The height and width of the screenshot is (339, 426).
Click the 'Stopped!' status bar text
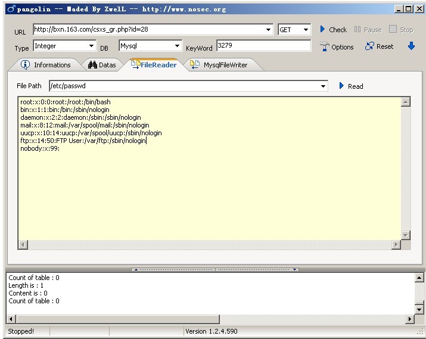21,331
